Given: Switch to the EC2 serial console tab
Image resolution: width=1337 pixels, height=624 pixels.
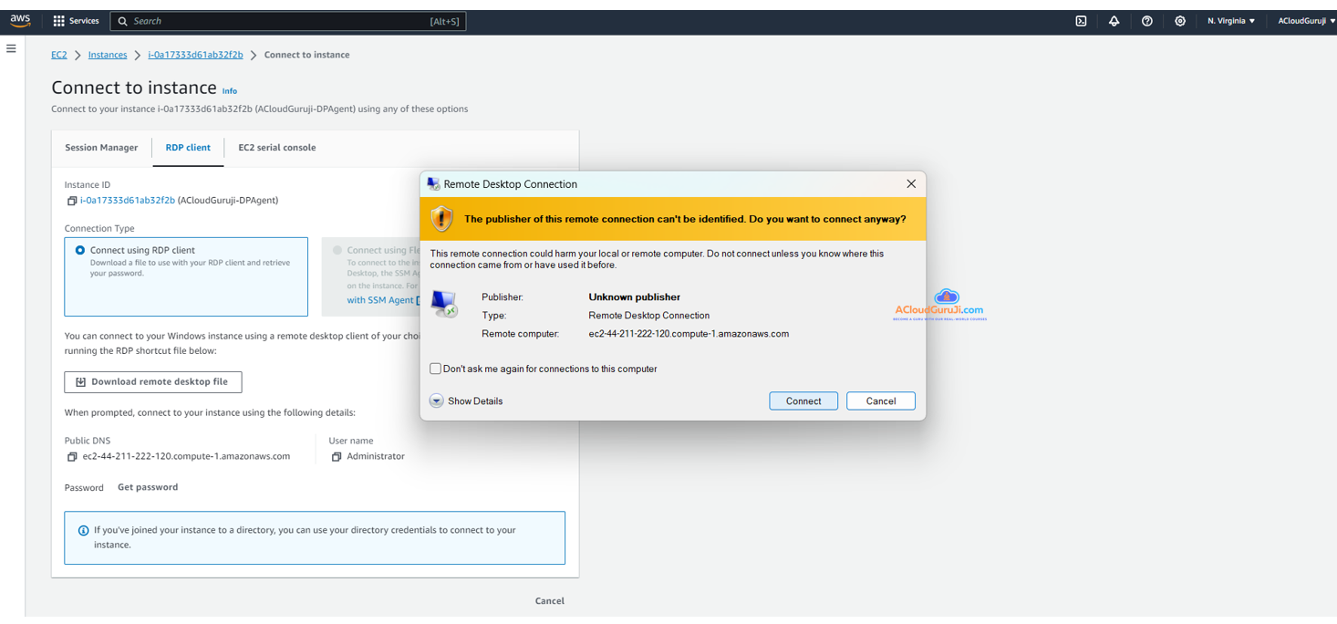Looking at the screenshot, I should pyautogui.click(x=276, y=148).
